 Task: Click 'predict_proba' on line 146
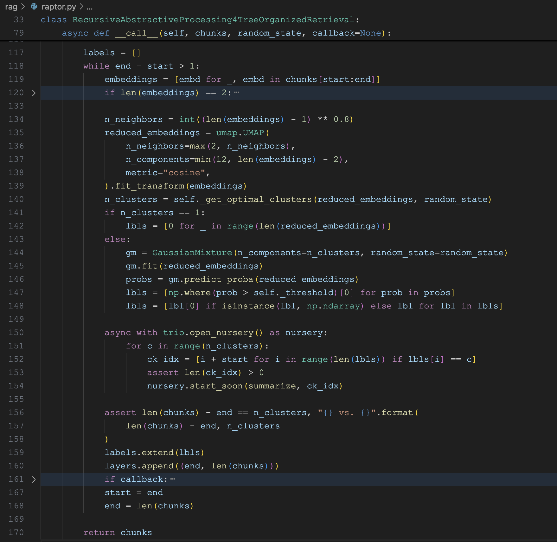tap(219, 279)
